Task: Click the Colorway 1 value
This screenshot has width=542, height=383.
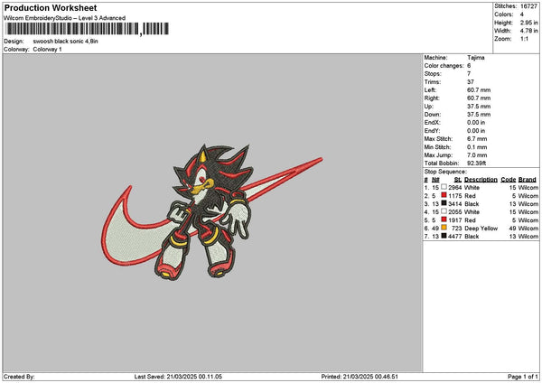Action: pos(47,50)
